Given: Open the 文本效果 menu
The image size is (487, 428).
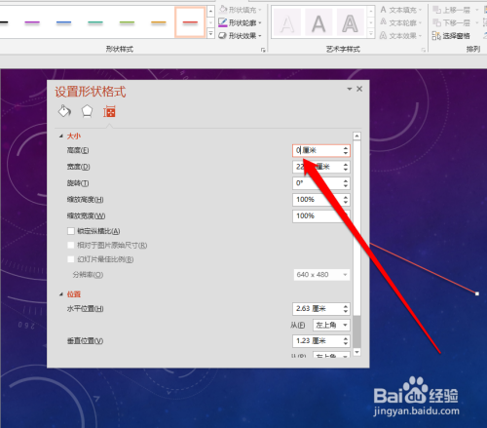Looking at the screenshot, I should 401,35.
